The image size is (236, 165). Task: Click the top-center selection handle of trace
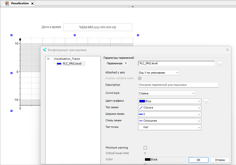tap(75, 35)
